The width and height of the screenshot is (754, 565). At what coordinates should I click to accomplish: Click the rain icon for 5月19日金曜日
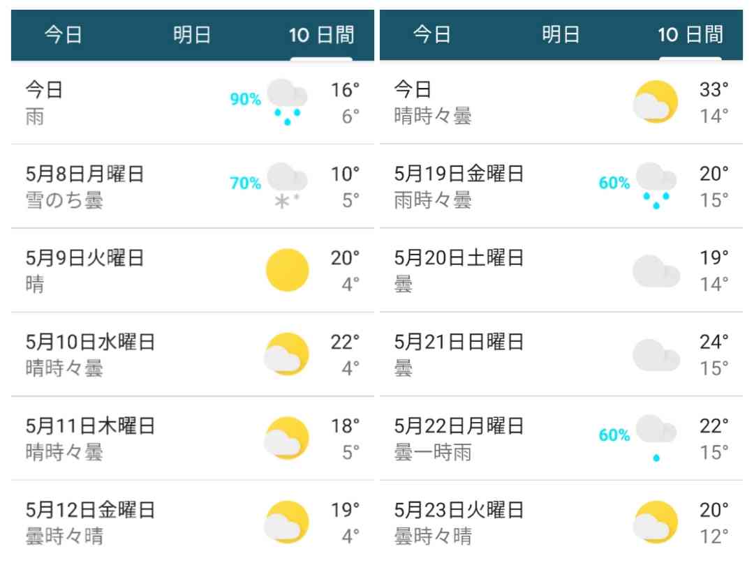[656, 186]
